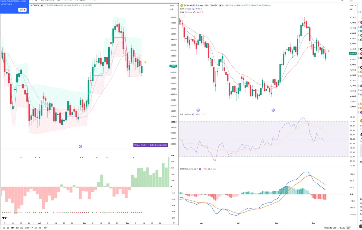Click EMA 9 indicator settings icon
Screen dimensions: 362x230
click(x=193, y=9)
